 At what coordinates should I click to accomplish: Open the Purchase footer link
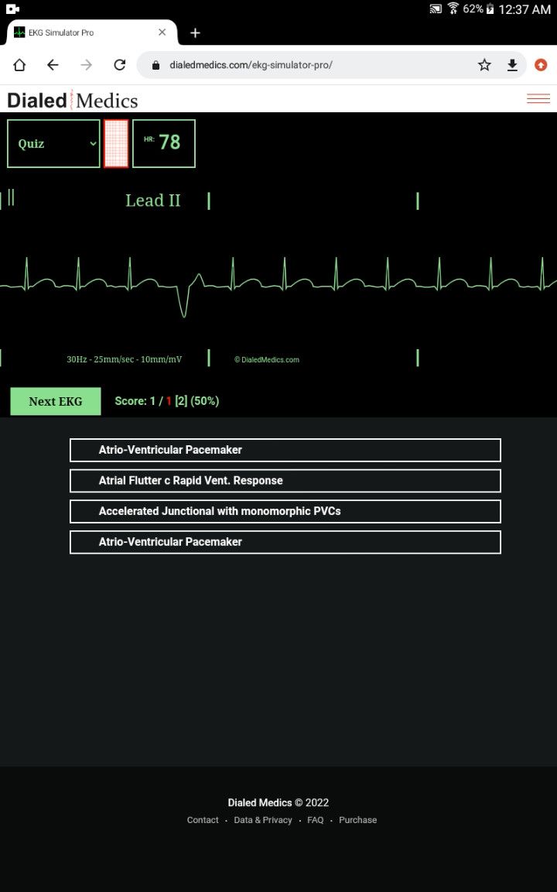(358, 820)
